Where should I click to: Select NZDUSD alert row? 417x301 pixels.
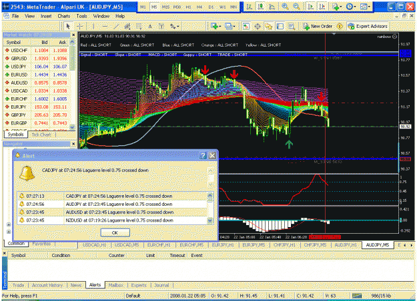point(112,220)
